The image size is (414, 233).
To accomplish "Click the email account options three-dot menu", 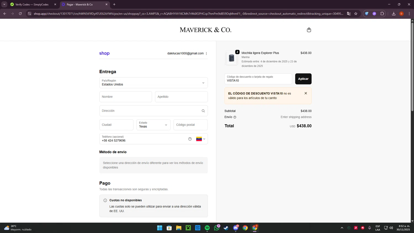I will 206,54.
